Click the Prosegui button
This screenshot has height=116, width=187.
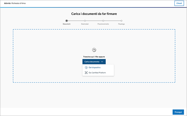tap(178, 112)
